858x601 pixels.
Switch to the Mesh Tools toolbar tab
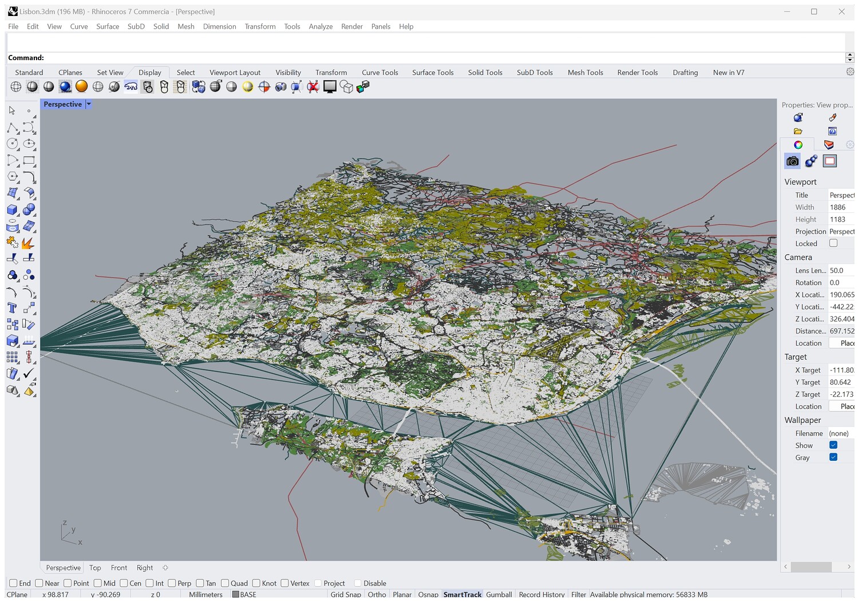[585, 73]
